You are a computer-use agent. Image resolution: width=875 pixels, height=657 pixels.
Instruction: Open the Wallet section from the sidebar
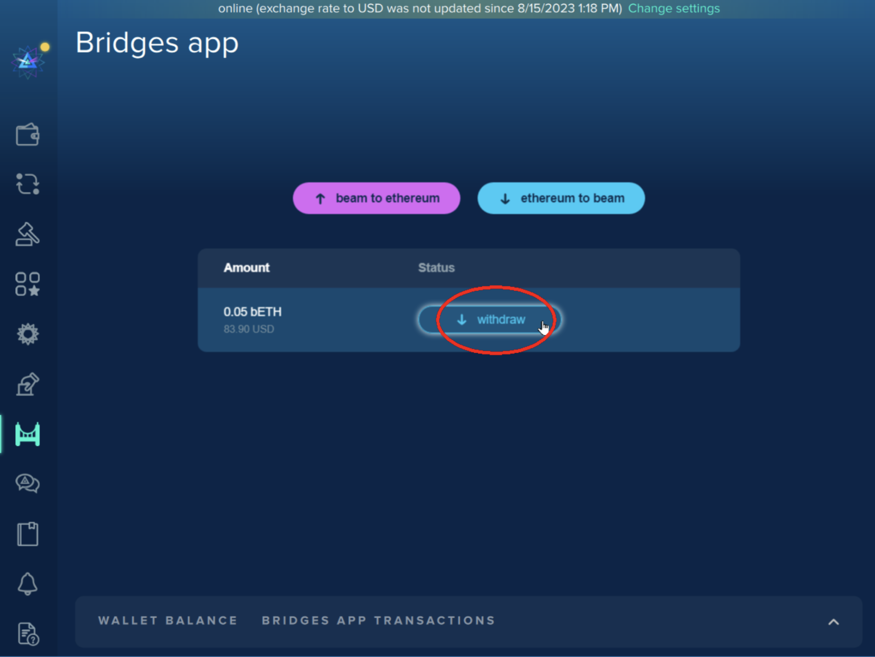coord(28,134)
